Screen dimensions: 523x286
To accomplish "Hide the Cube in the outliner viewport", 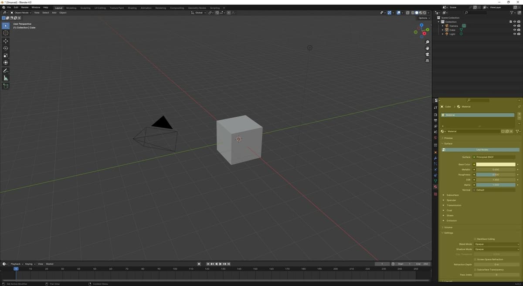I will point(515,30).
